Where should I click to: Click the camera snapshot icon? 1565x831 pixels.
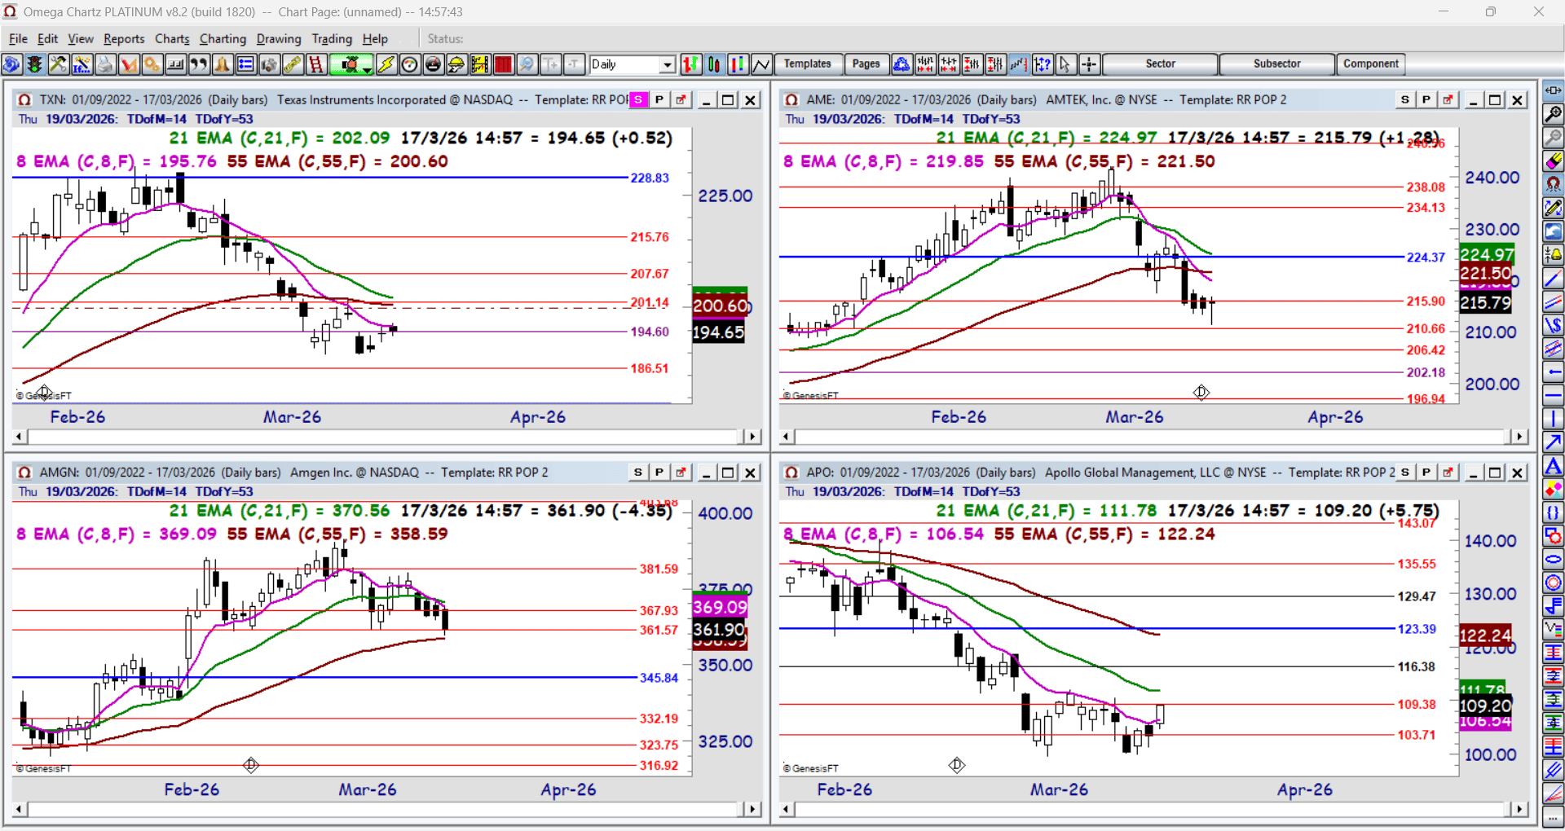270,64
